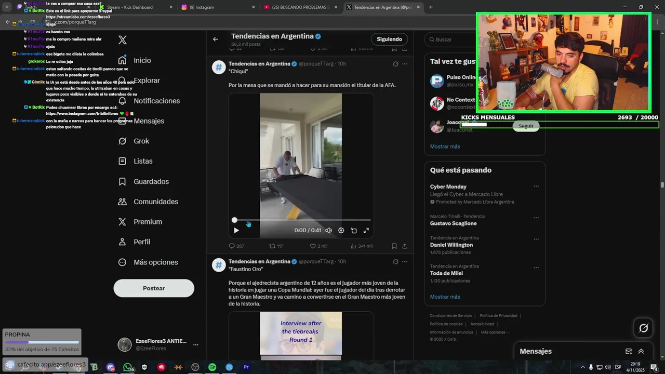Click the X logo in the sidebar
The width and height of the screenshot is (665, 374).
point(123,40)
